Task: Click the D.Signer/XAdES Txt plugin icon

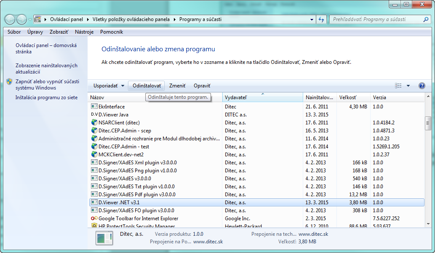Action: 94,186
